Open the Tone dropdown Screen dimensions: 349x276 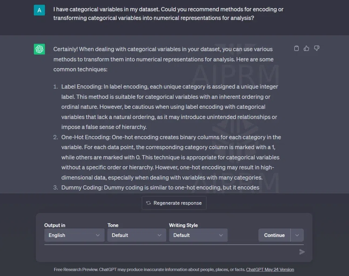136,235
